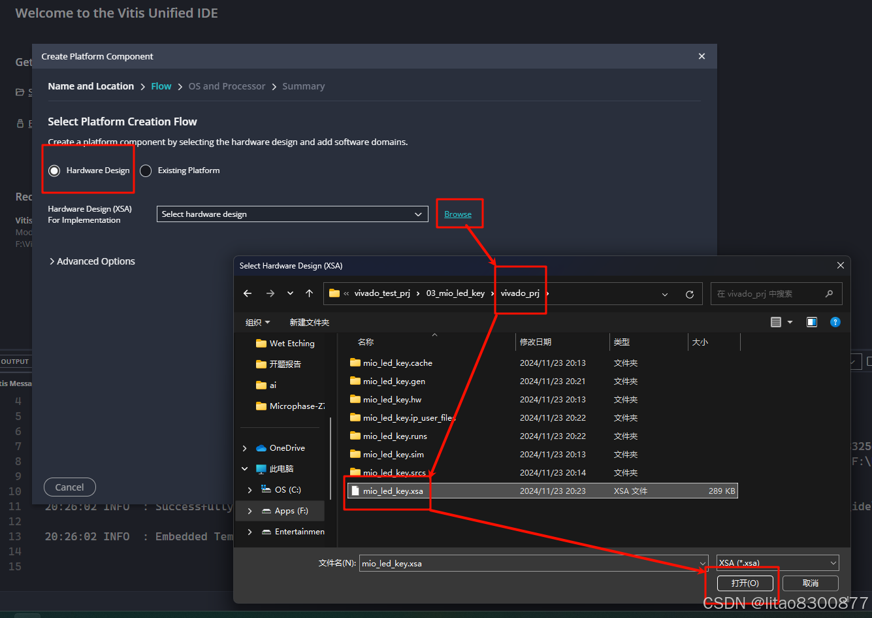Select 此电脑 in the navigation tree

[x=275, y=468]
